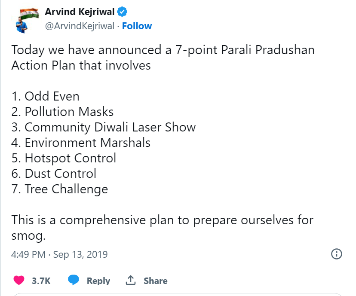Viewport: 356px width, 296px height.
Task: Click the '7. Tree Challenge' line
Action: tap(60, 189)
